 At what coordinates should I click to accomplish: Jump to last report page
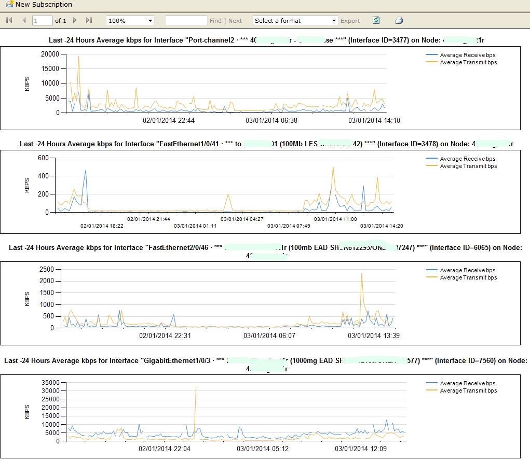(89, 20)
